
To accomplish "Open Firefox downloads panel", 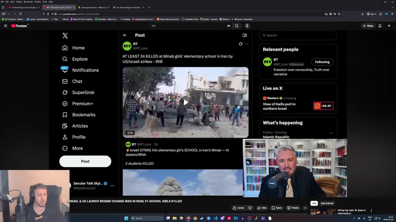I will click(362, 14).
